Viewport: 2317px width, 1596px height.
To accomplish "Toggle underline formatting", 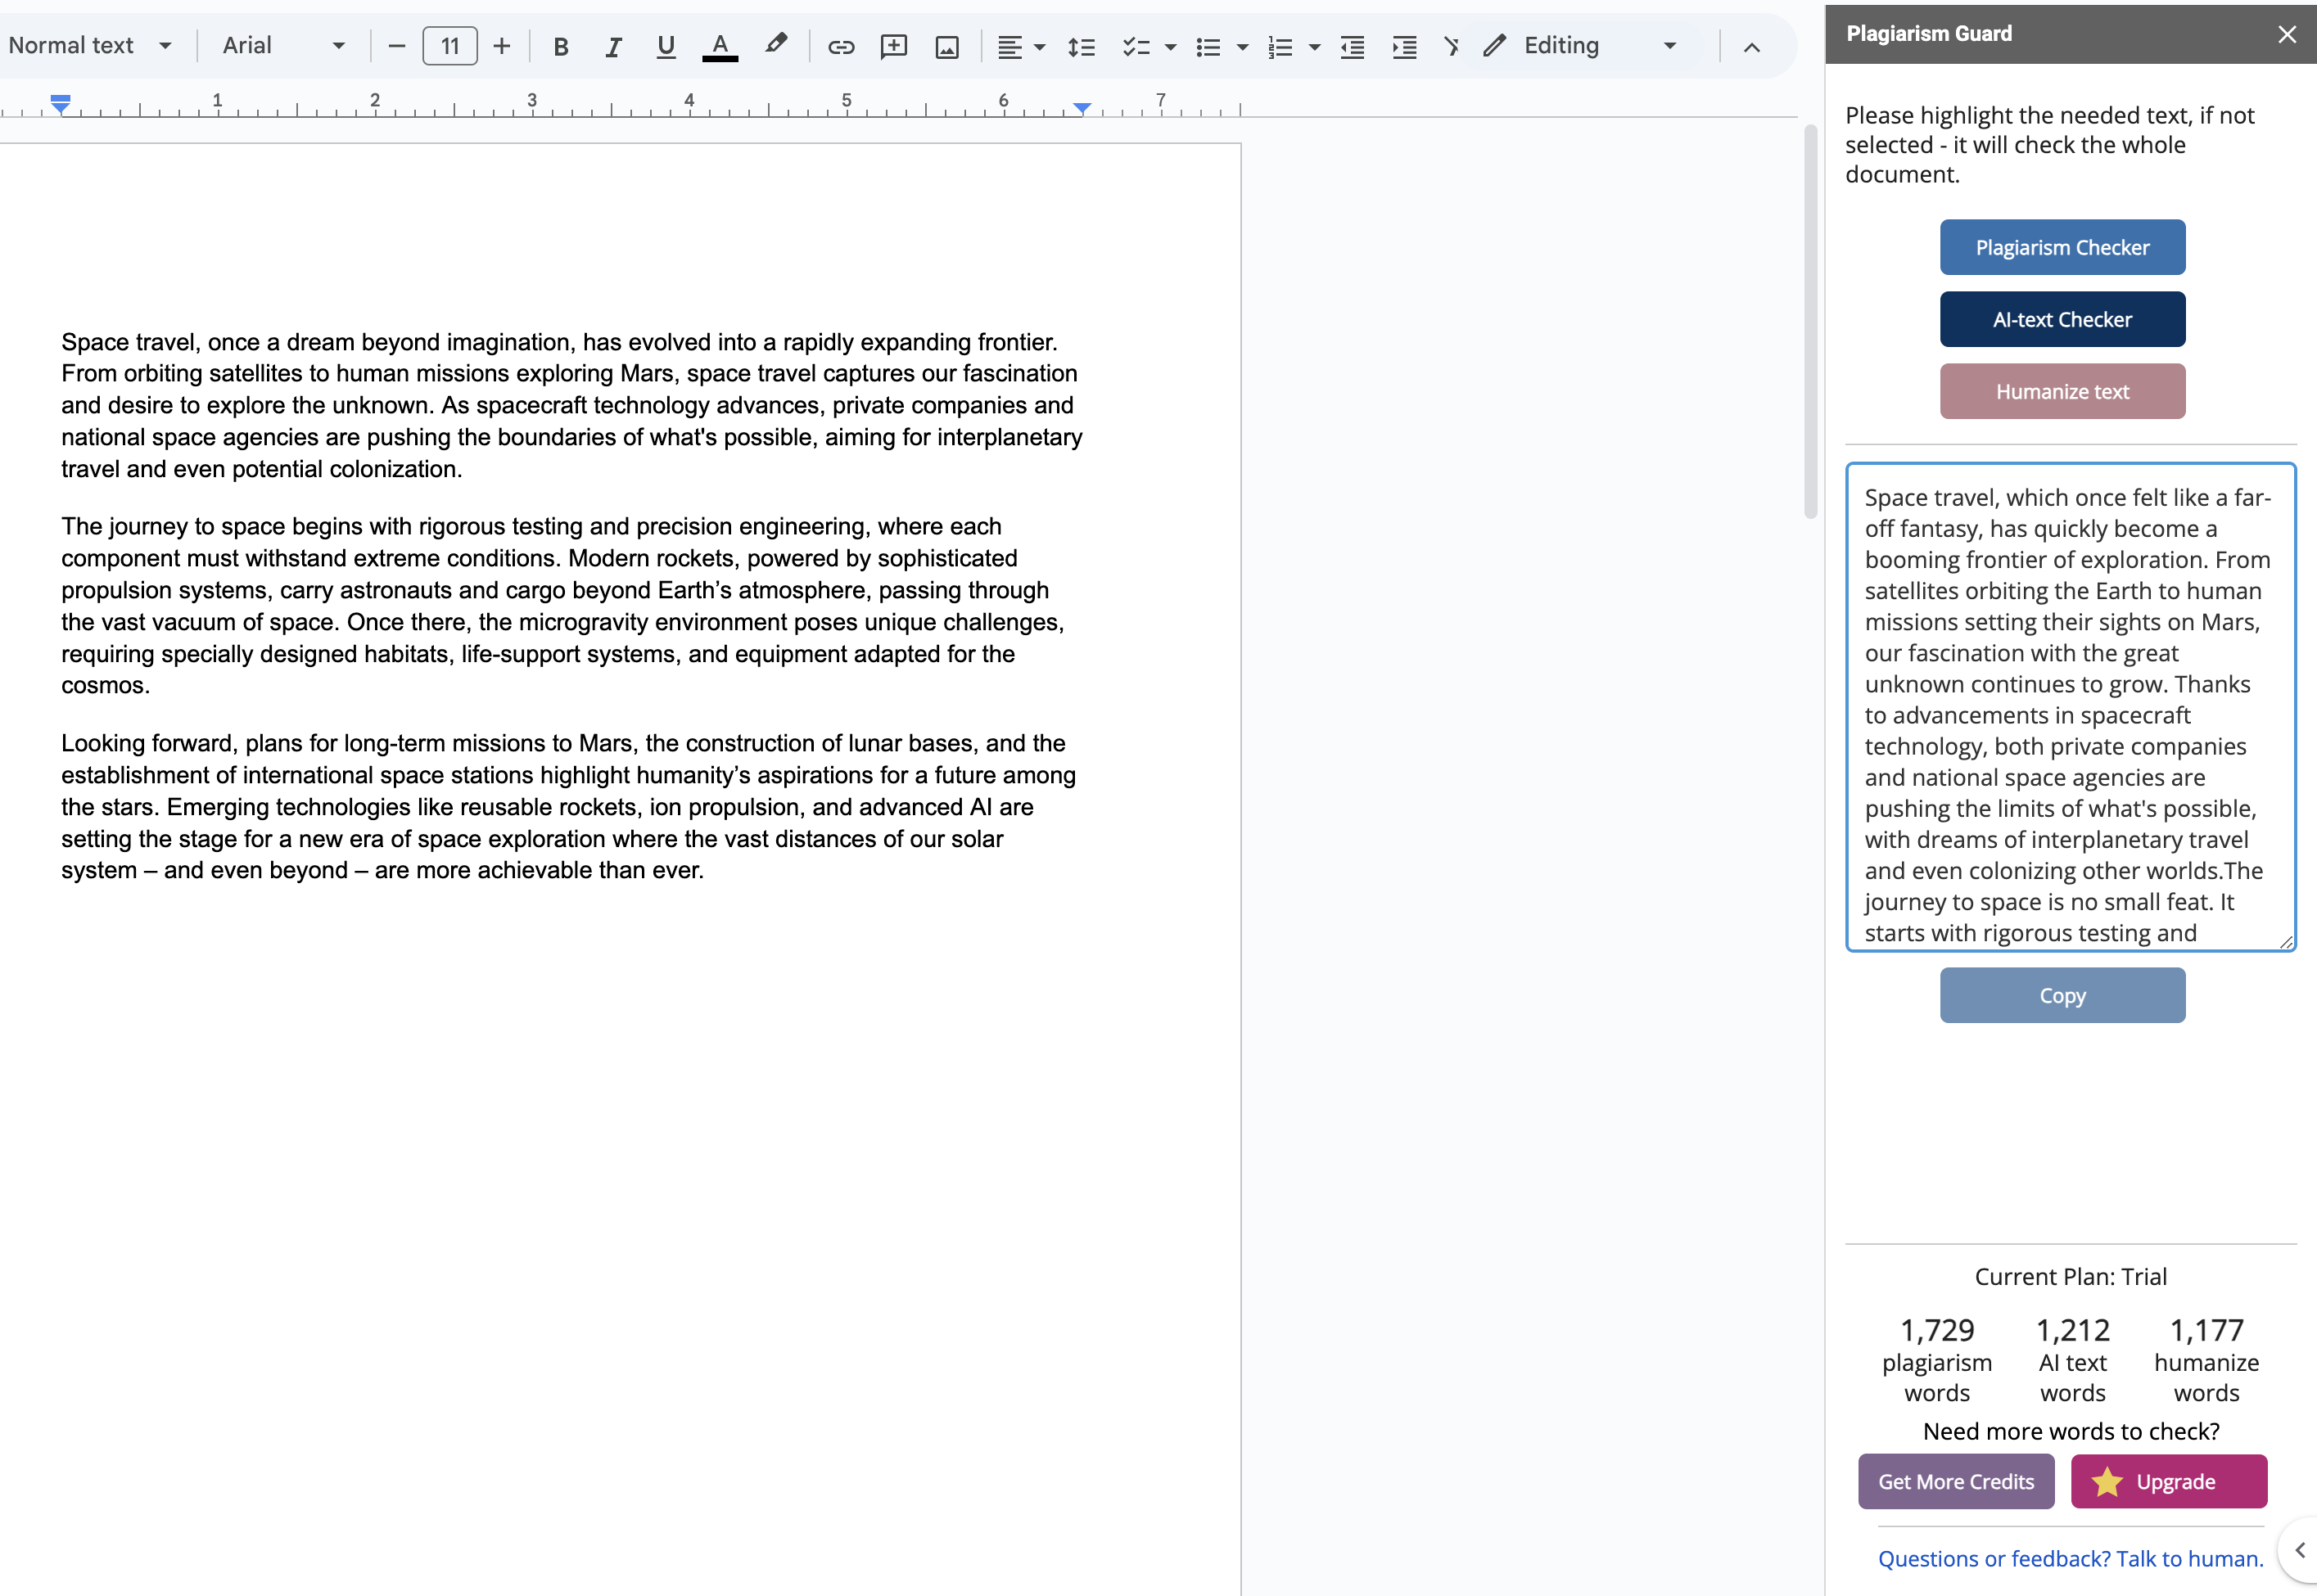I will (666, 46).
